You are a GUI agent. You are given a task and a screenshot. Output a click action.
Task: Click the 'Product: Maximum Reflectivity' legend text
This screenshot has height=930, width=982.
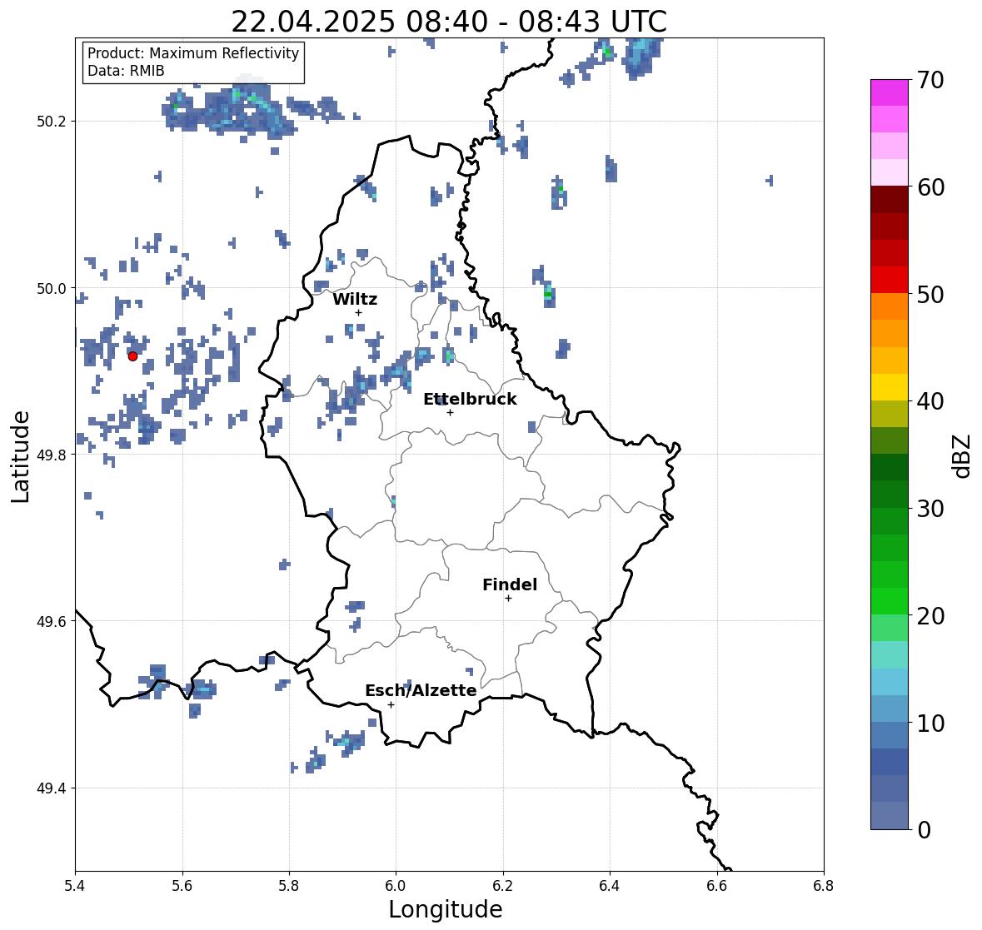(x=193, y=53)
